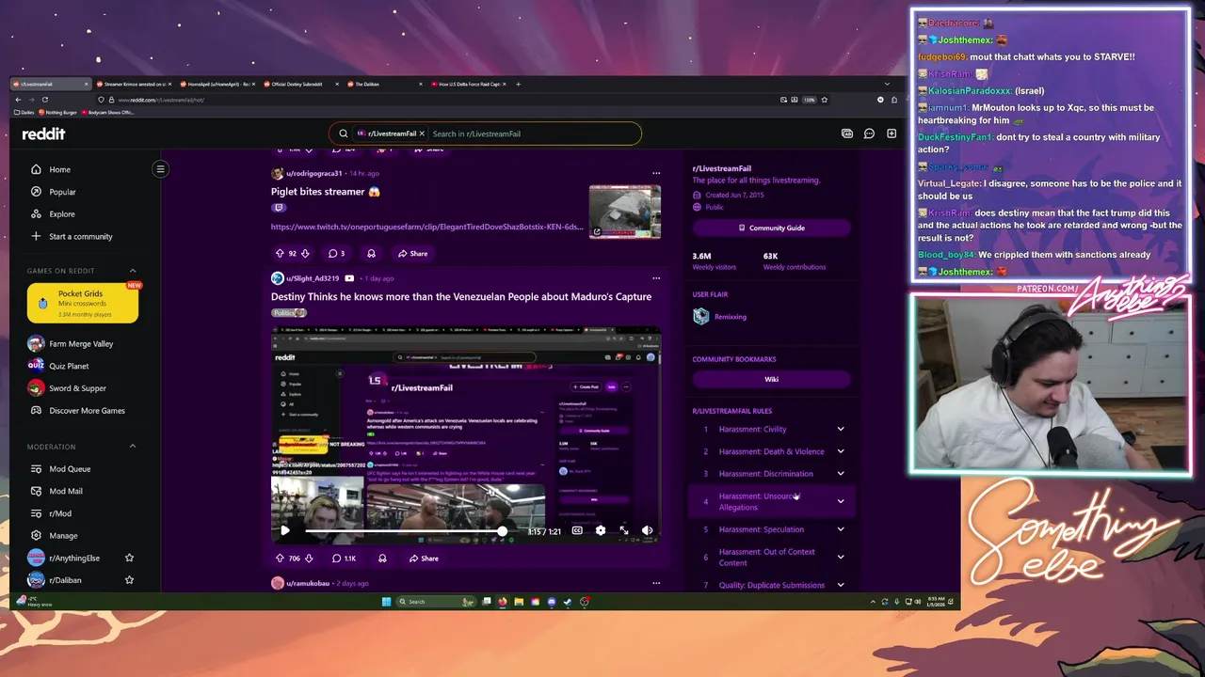The image size is (1205, 677).
Task: Open the reddit logo home link
Action: pos(43,134)
